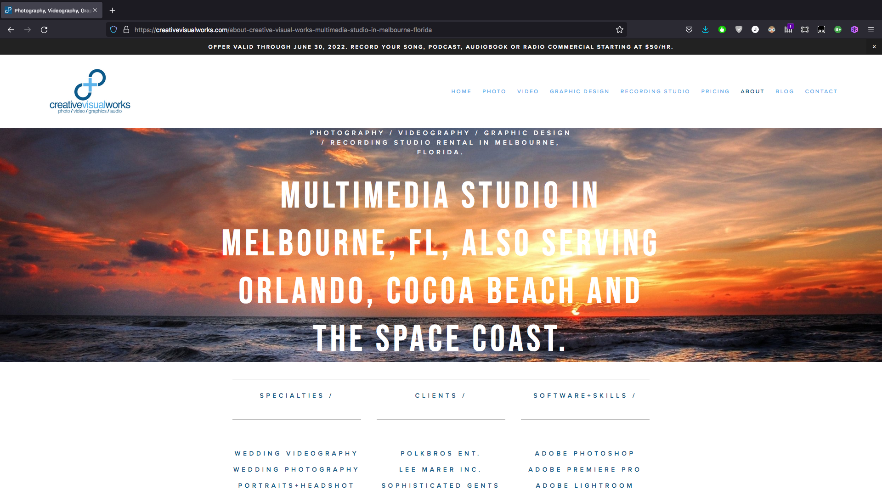Screen dimensions: 882x496
Task: Select the Photography, Videography browser tab
Action: tap(51, 10)
